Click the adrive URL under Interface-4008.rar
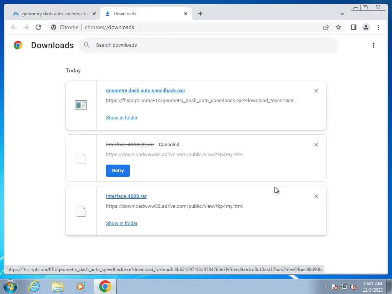392x294 pixels. coord(175,206)
